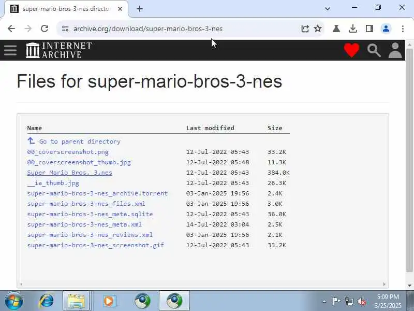This screenshot has width=414, height=311.
Task: Open the taskbar clock showing 5:09 PM
Action: (x=388, y=301)
